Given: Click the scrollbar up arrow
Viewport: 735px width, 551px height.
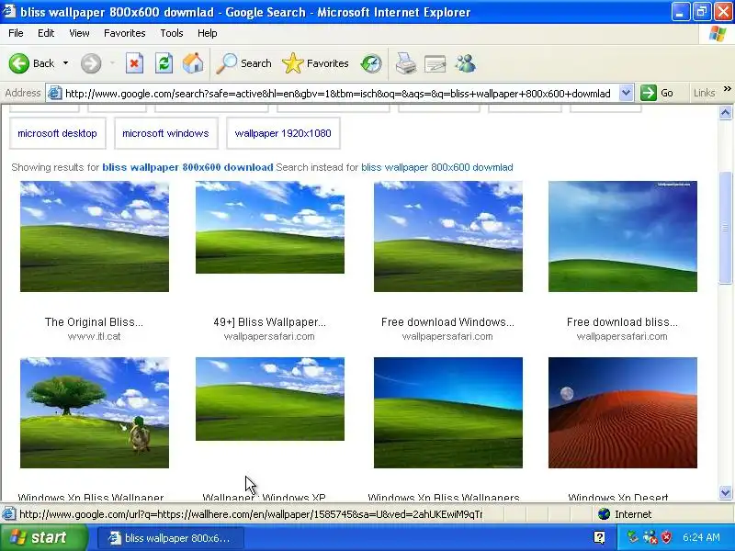Looking at the screenshot, I should pos(725,112).
